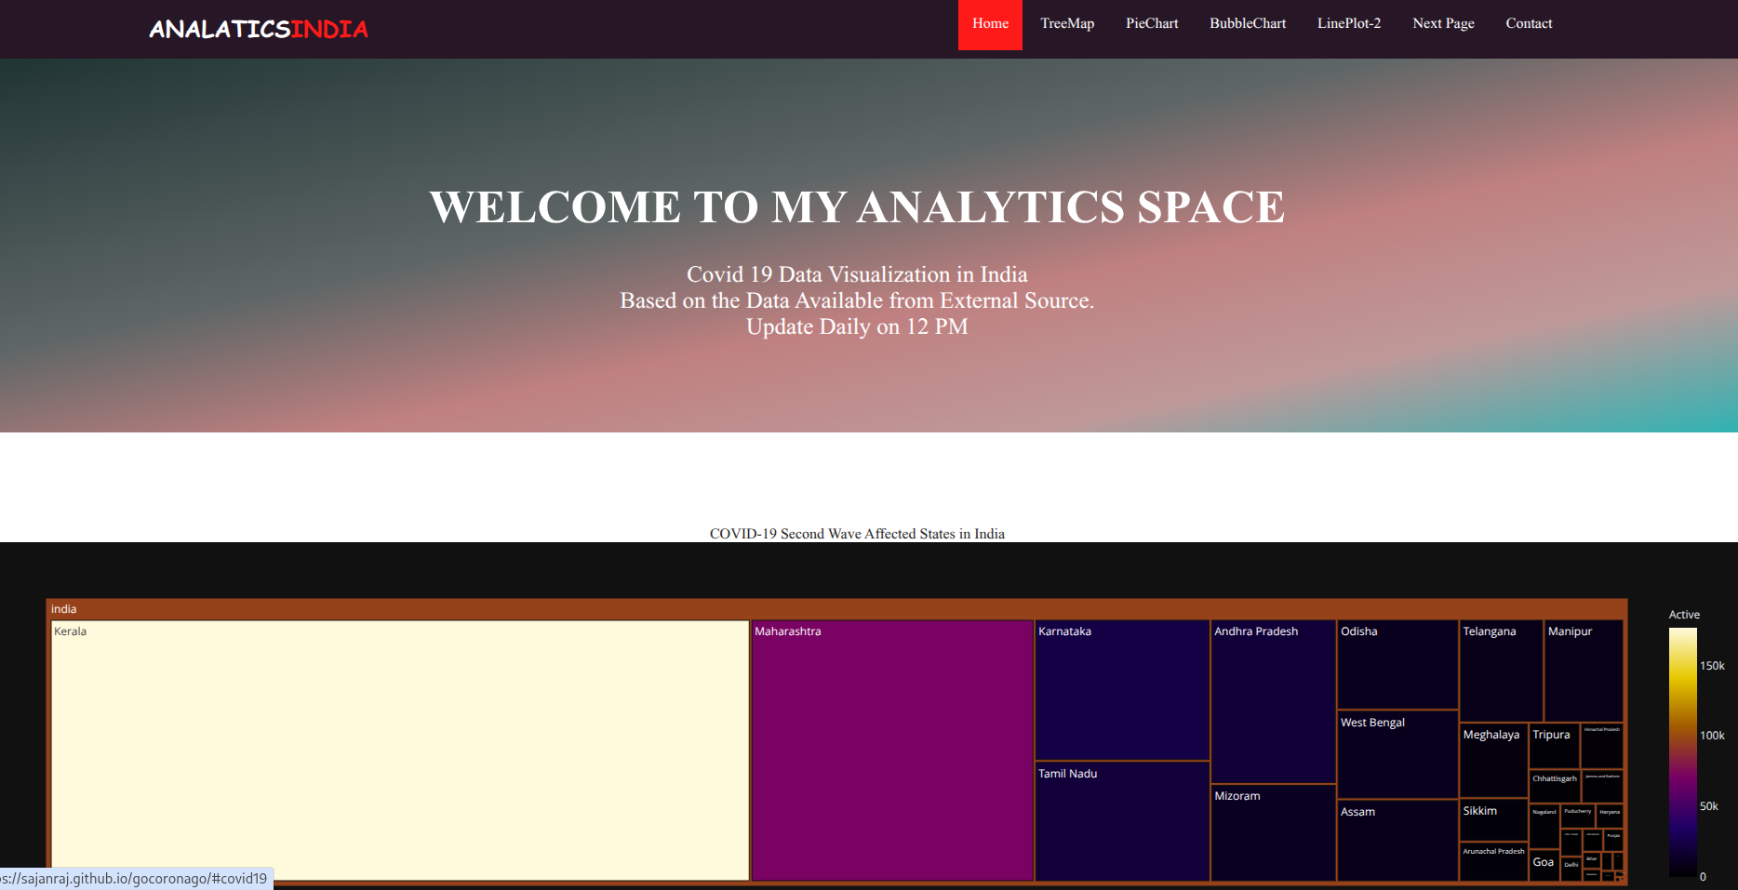Open the BubbleChart visualization

coord(1247,23)
